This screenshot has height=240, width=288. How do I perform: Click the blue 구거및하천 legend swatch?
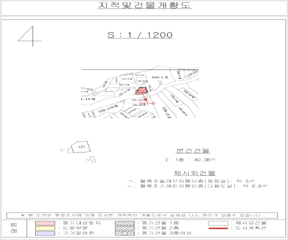45,233
